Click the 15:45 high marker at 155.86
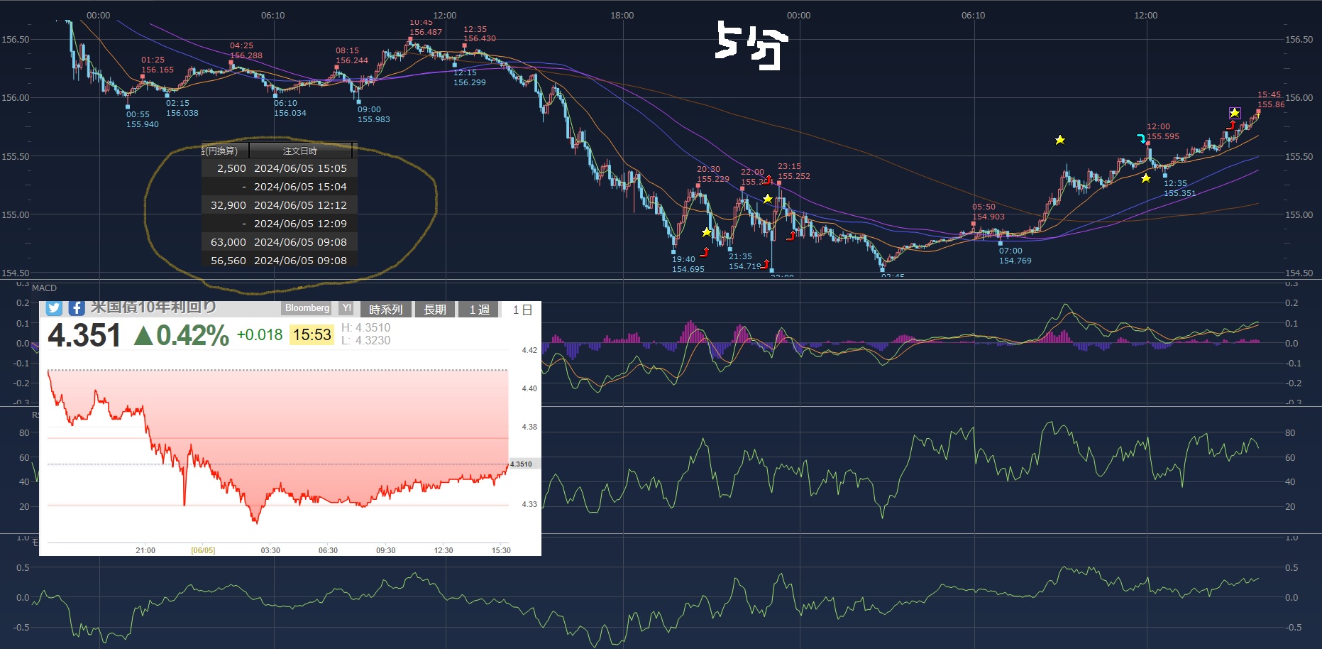 (x=1258, y=111)
